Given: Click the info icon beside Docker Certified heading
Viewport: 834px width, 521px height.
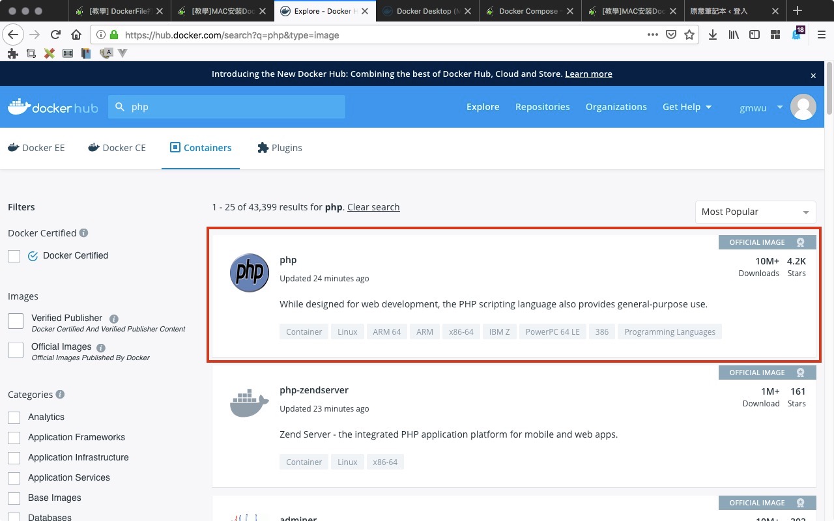Looking at the screenshot, I should [83, 232].
